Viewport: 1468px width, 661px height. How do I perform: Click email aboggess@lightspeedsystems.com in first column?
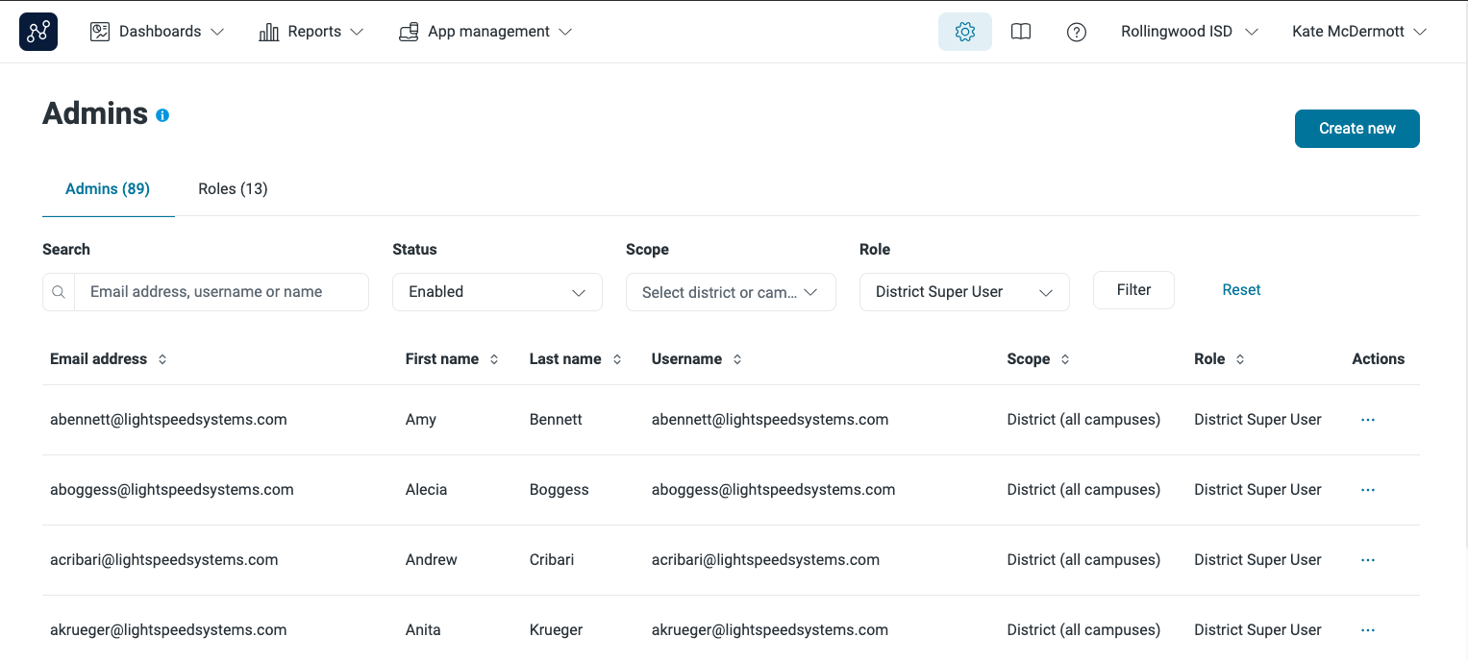point(172,490)
